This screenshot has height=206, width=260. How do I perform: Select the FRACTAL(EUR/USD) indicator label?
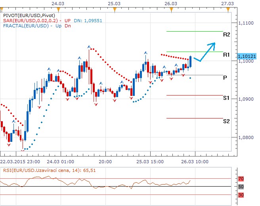(x=25, y=26)
